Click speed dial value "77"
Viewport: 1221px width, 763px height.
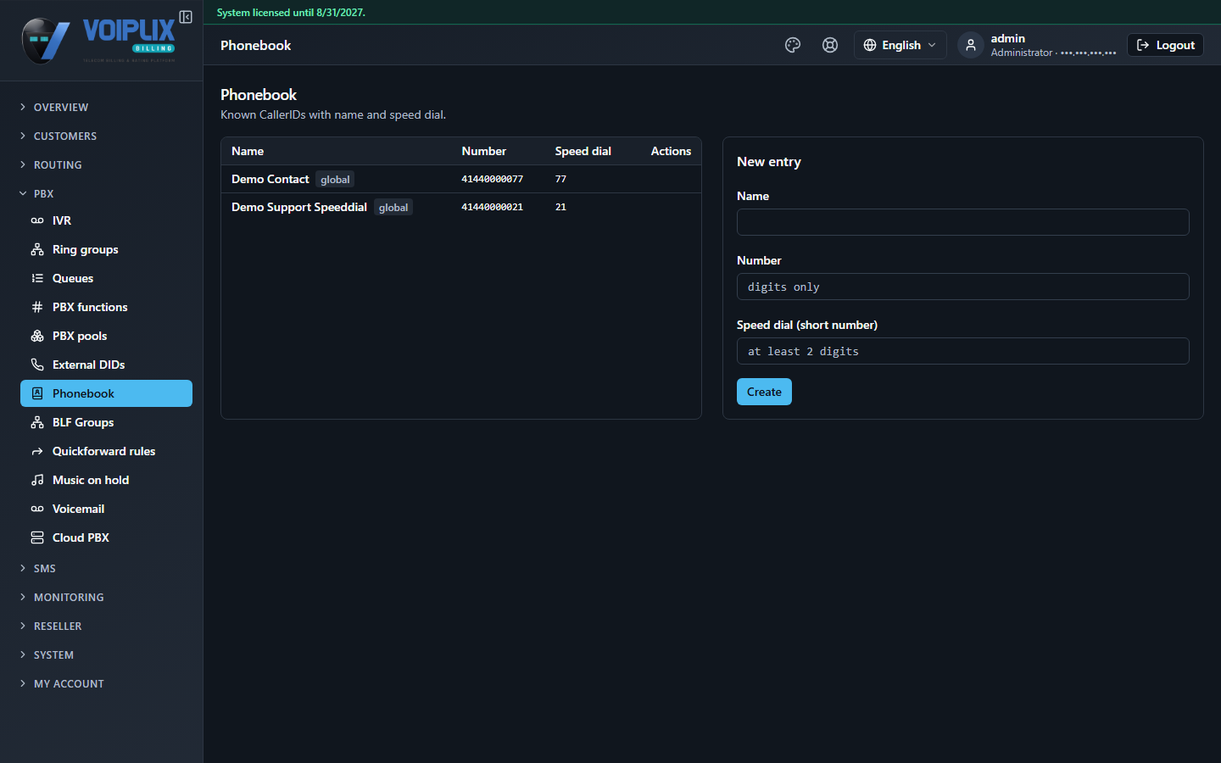point(560,179)
